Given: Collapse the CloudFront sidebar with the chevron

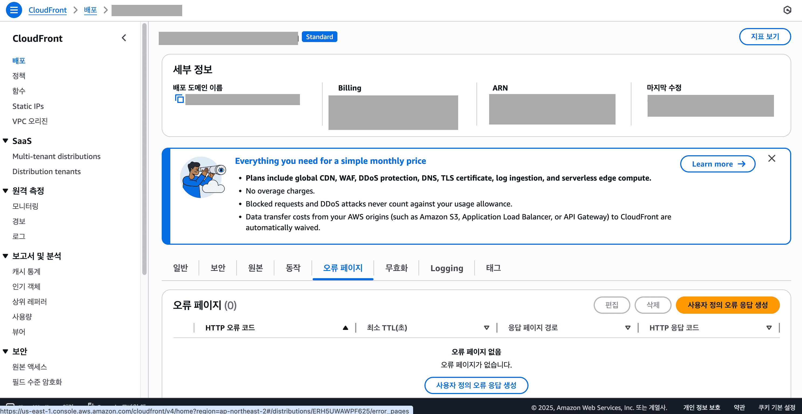Looking at the screenshot, I should [124, 38].
